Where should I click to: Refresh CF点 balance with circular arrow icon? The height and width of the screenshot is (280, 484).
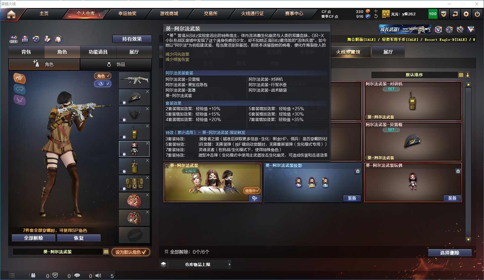coord(376,16)
